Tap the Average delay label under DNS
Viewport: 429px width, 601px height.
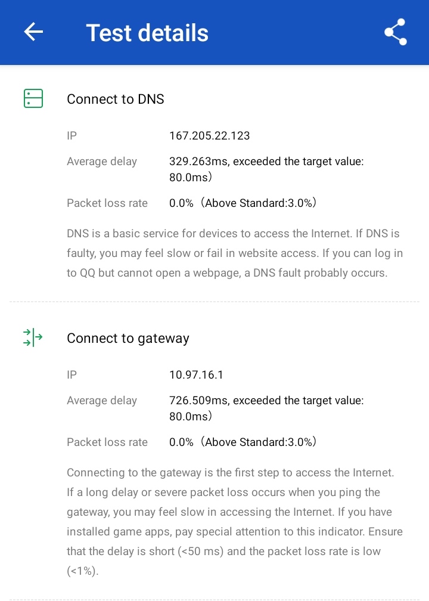point(102,162)
